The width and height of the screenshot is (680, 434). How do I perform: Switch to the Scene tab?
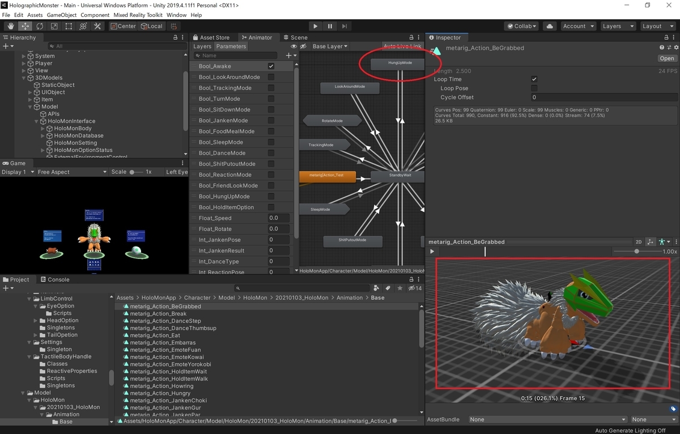295,37
